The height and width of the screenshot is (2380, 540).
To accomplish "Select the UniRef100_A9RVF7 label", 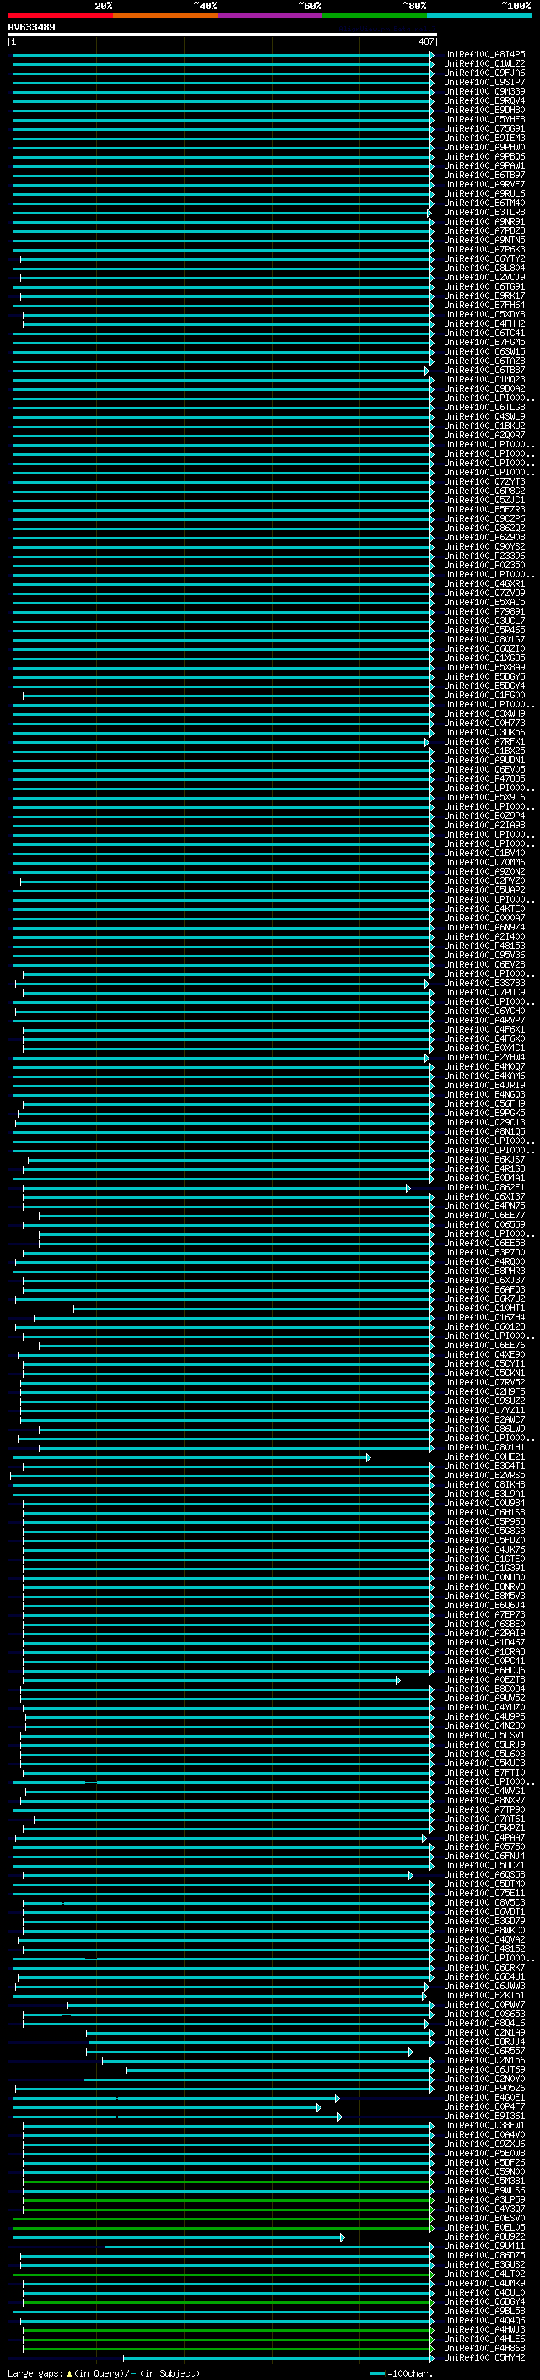I will [484, 184].
